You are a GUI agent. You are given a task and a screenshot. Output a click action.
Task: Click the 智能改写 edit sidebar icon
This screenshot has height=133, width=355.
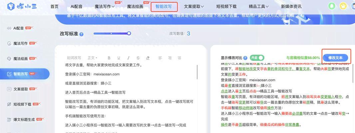pos(9,74)
